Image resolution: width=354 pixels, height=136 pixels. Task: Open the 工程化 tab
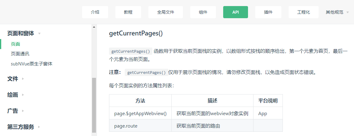pos(303,12)
